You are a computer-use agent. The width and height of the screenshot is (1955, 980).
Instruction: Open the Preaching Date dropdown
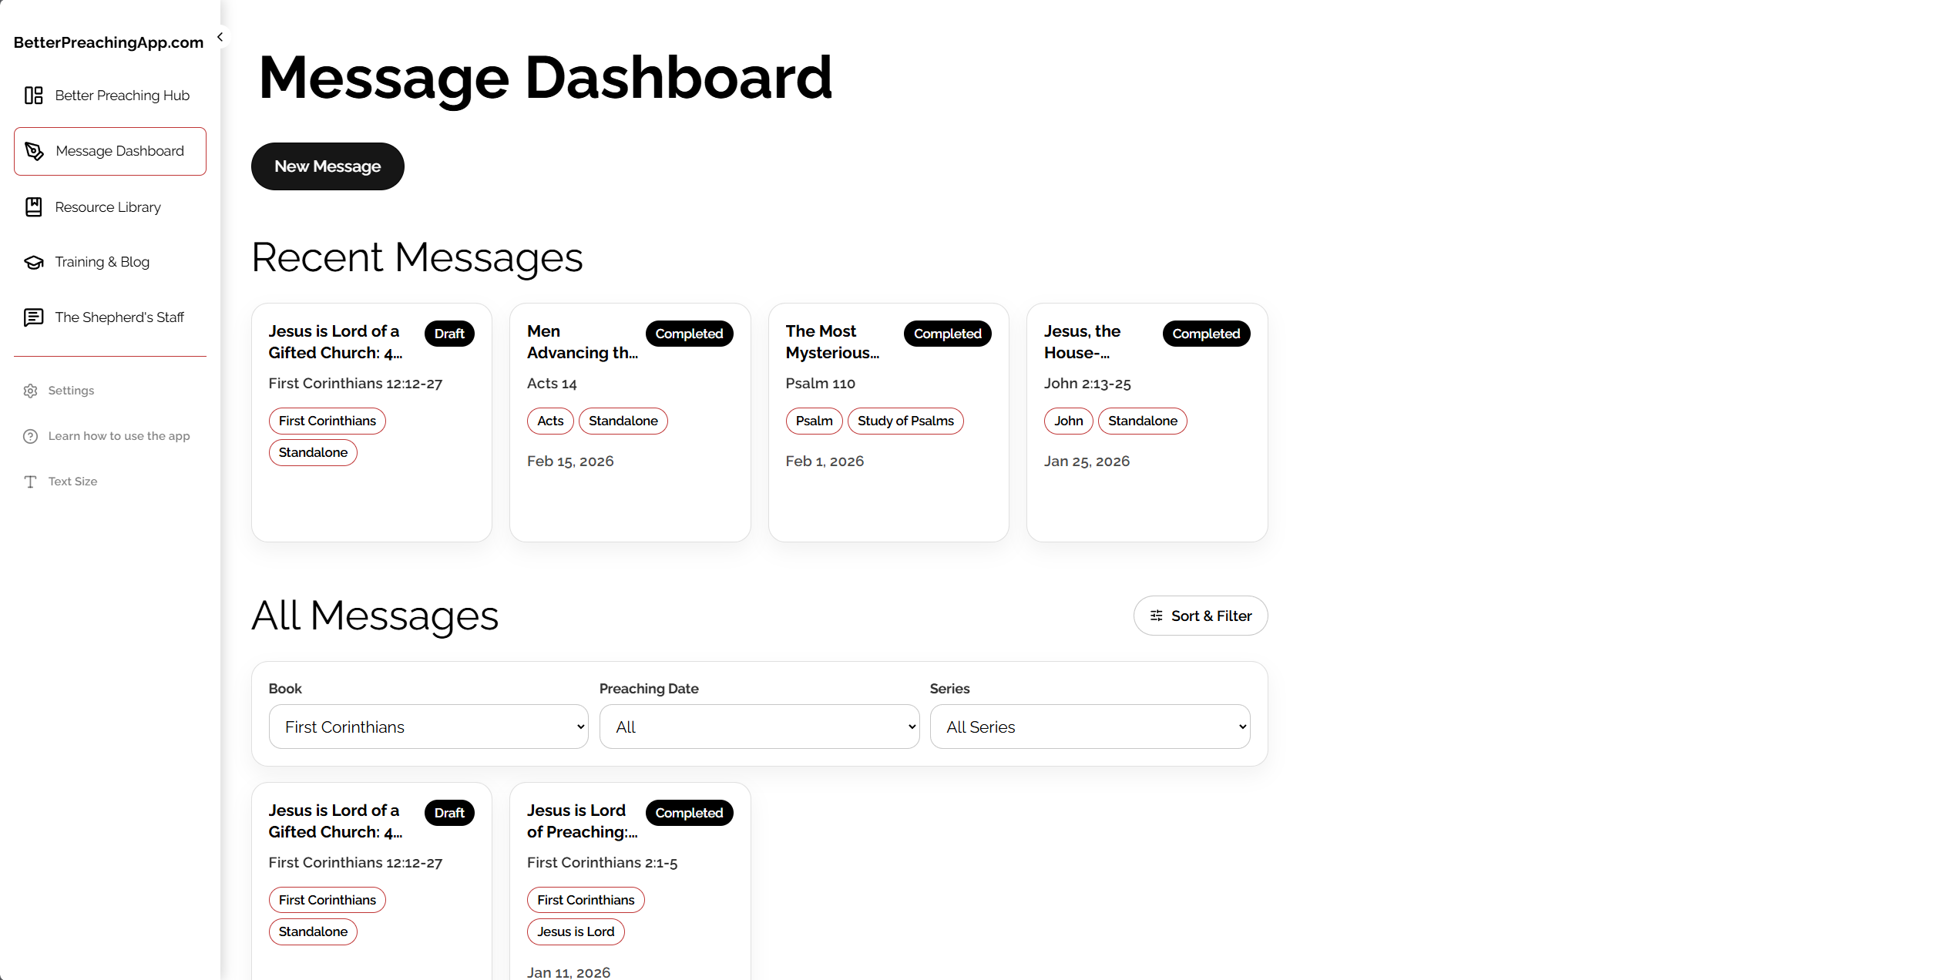pos(758,727)
